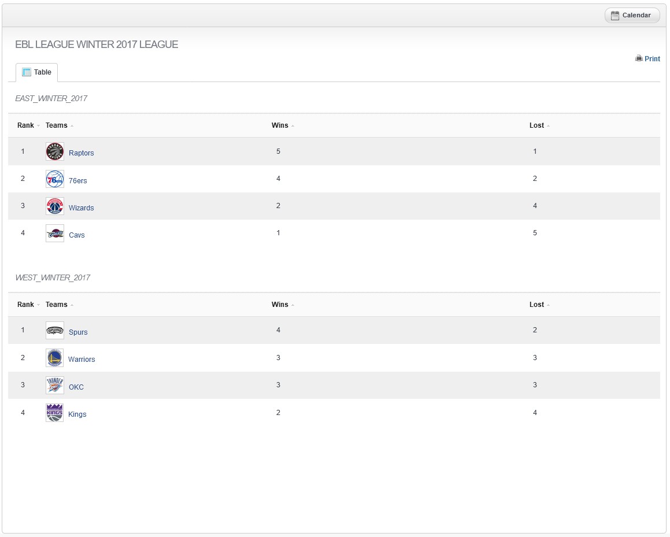Screen dimensions: 670x537
Task: Click the Wizards team logo
Action: [x=55, y=206]
